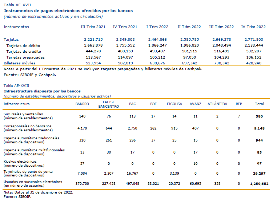The height and width of the screenshot is (203, 277).
Task: Click BAC point-of-sale value 16,767
Action: 132,174
